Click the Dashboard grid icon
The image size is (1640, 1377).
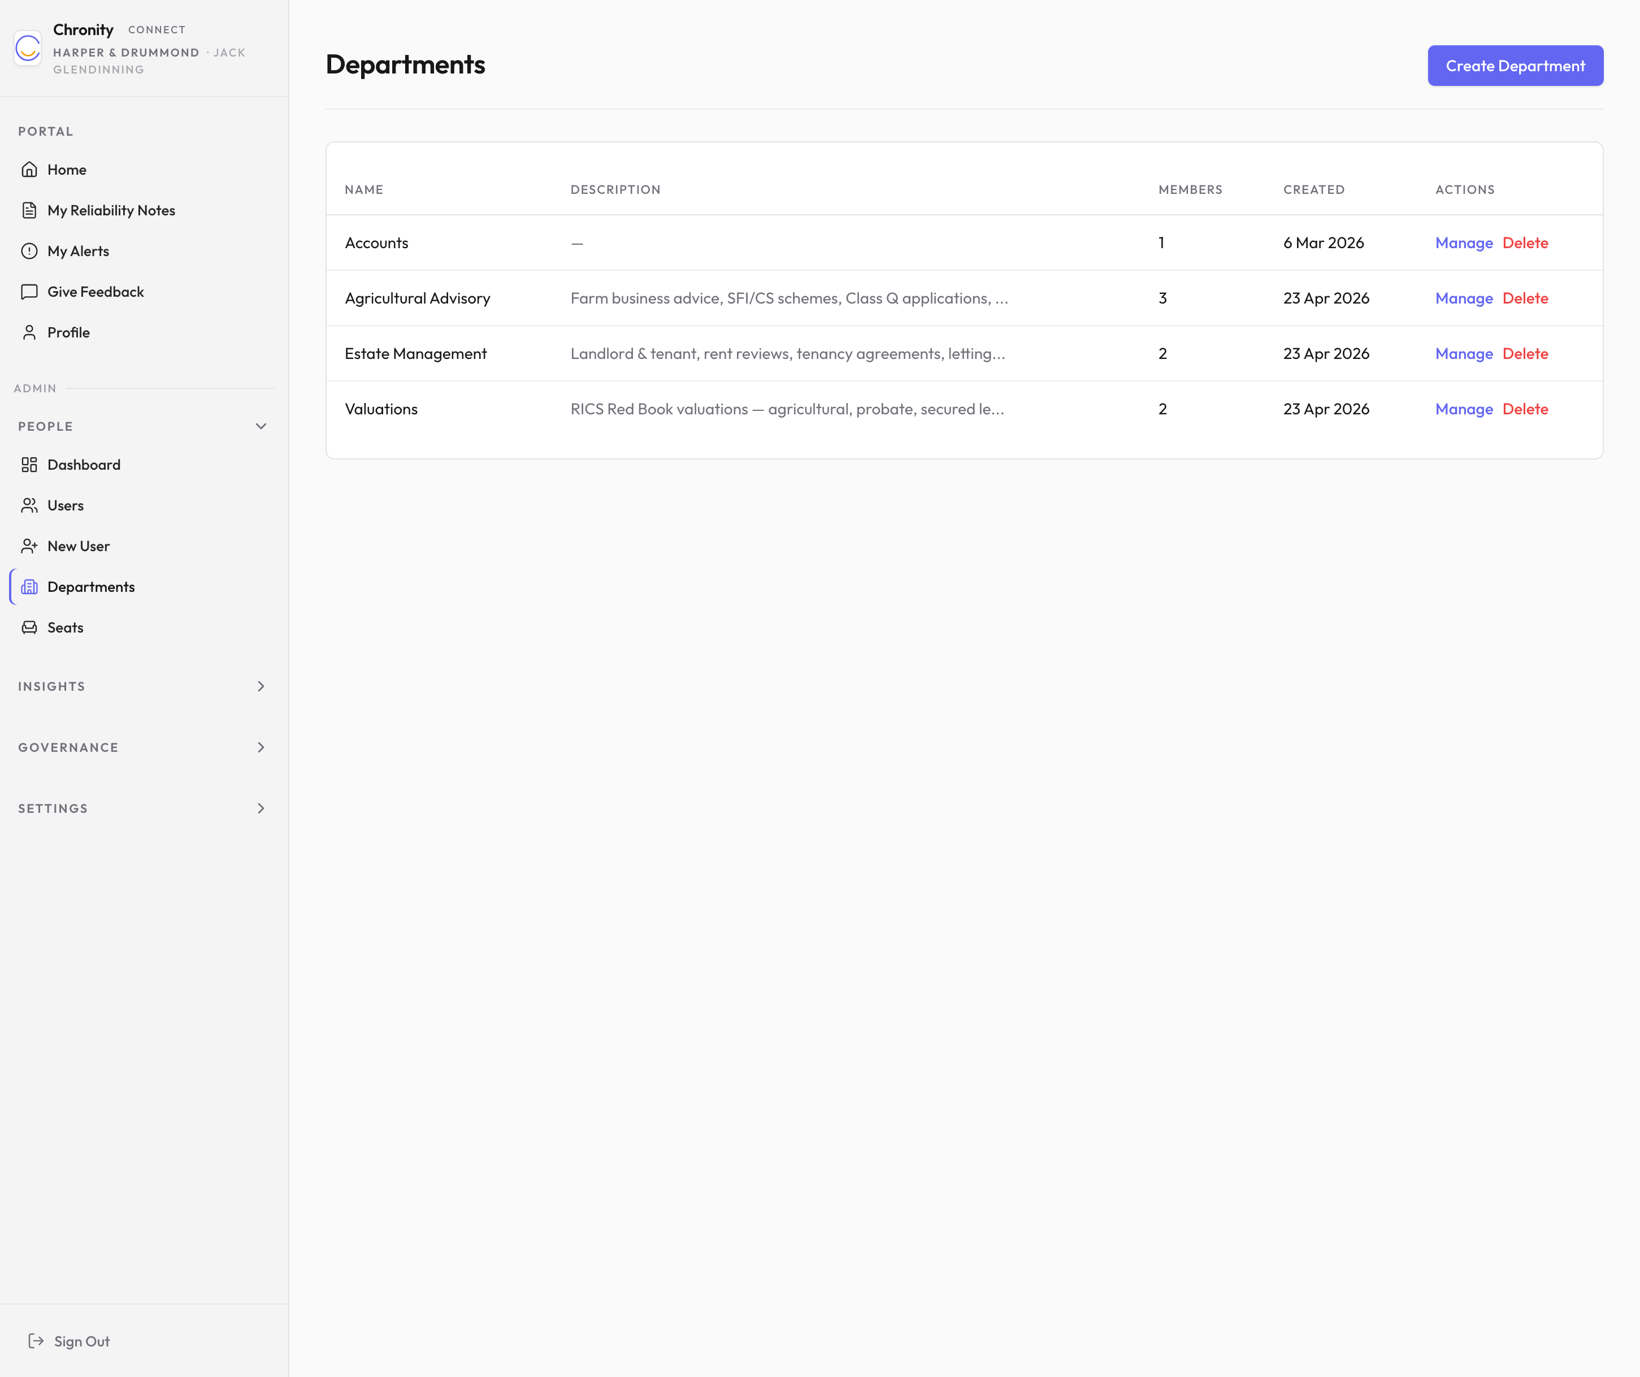point(30,465)
